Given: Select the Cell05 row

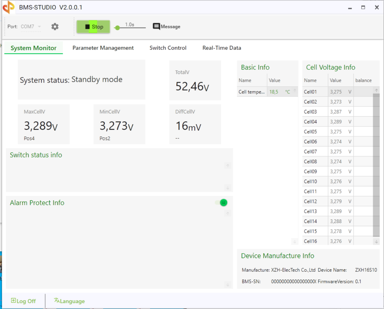Looking at the screenshot, I should pos(338,132).
